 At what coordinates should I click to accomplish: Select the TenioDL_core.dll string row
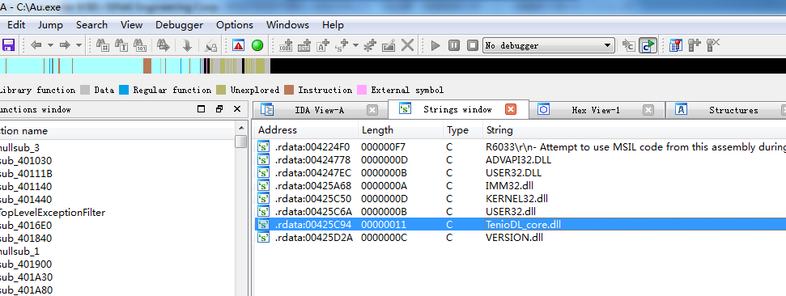click(x=520, y=224)
